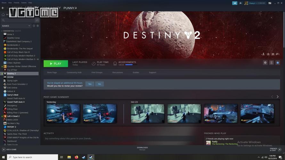Click the achievements progress bar
The height and width of the screenshot is (160, 285).
pyautogui.click(x=129, y=65)
